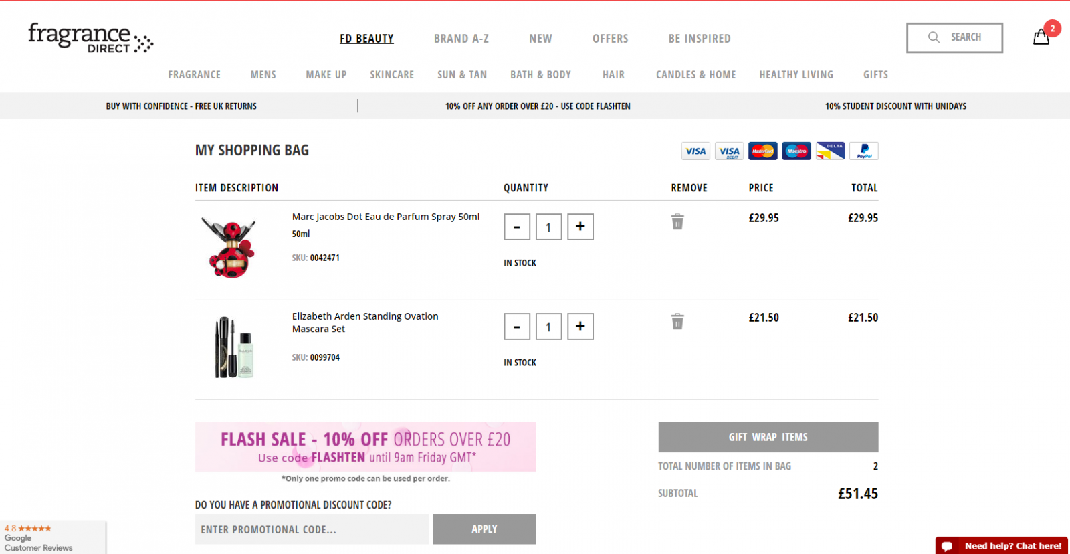Open Need help? Chat here
Viewport: 1070px width, 554px height.
[x=1002, y=545]
